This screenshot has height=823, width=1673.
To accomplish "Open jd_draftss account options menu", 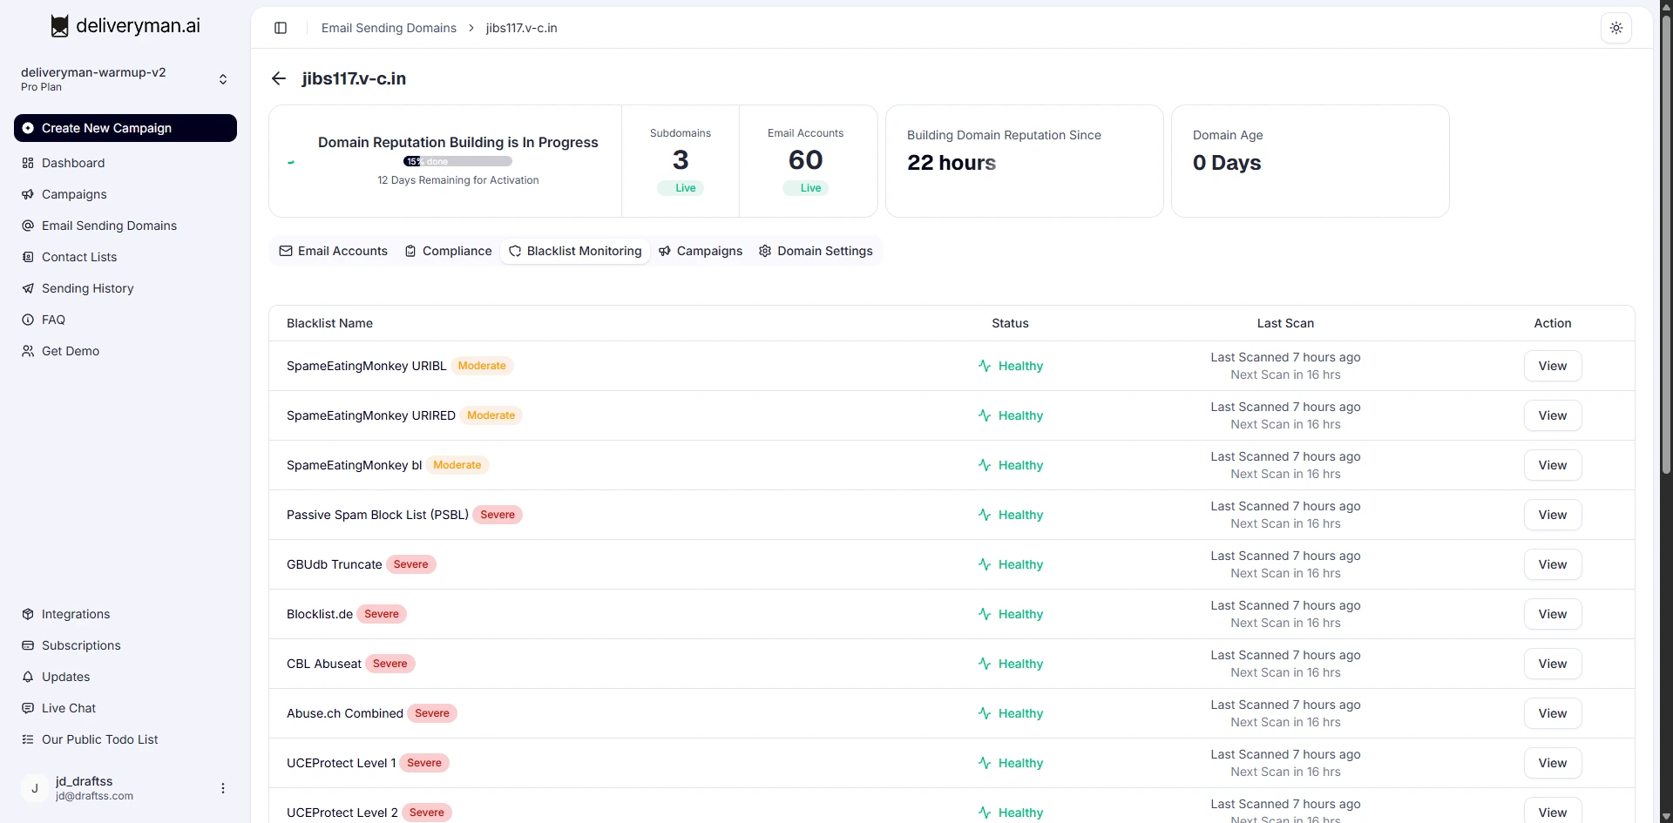I will pos(223,788).
